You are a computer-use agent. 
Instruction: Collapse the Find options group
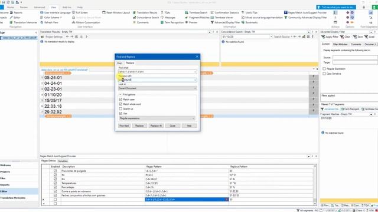[x=120, y=95]
